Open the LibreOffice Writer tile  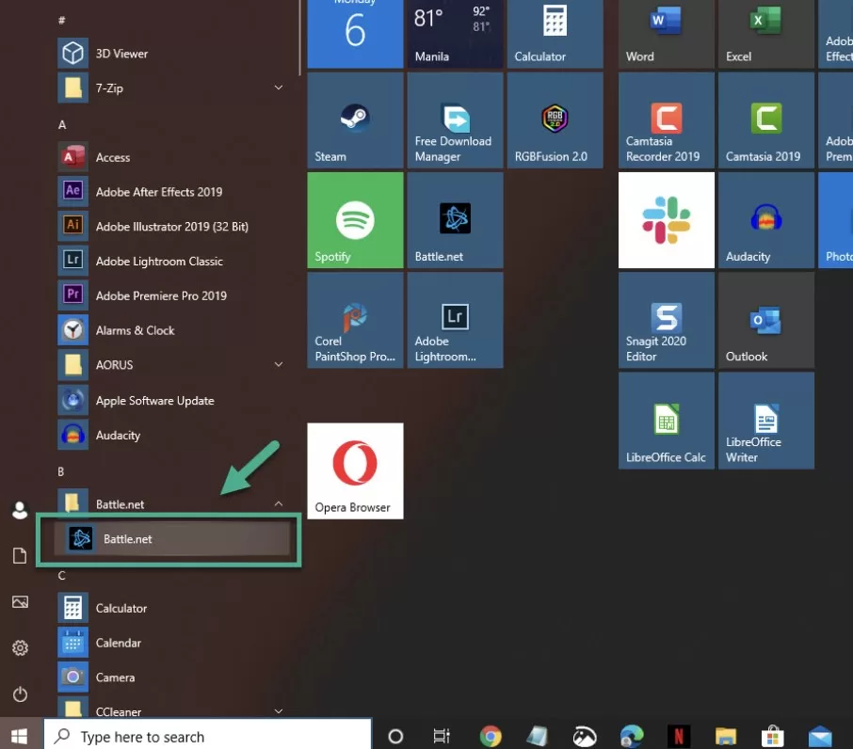pyautogui.click(x=766, y=421)
